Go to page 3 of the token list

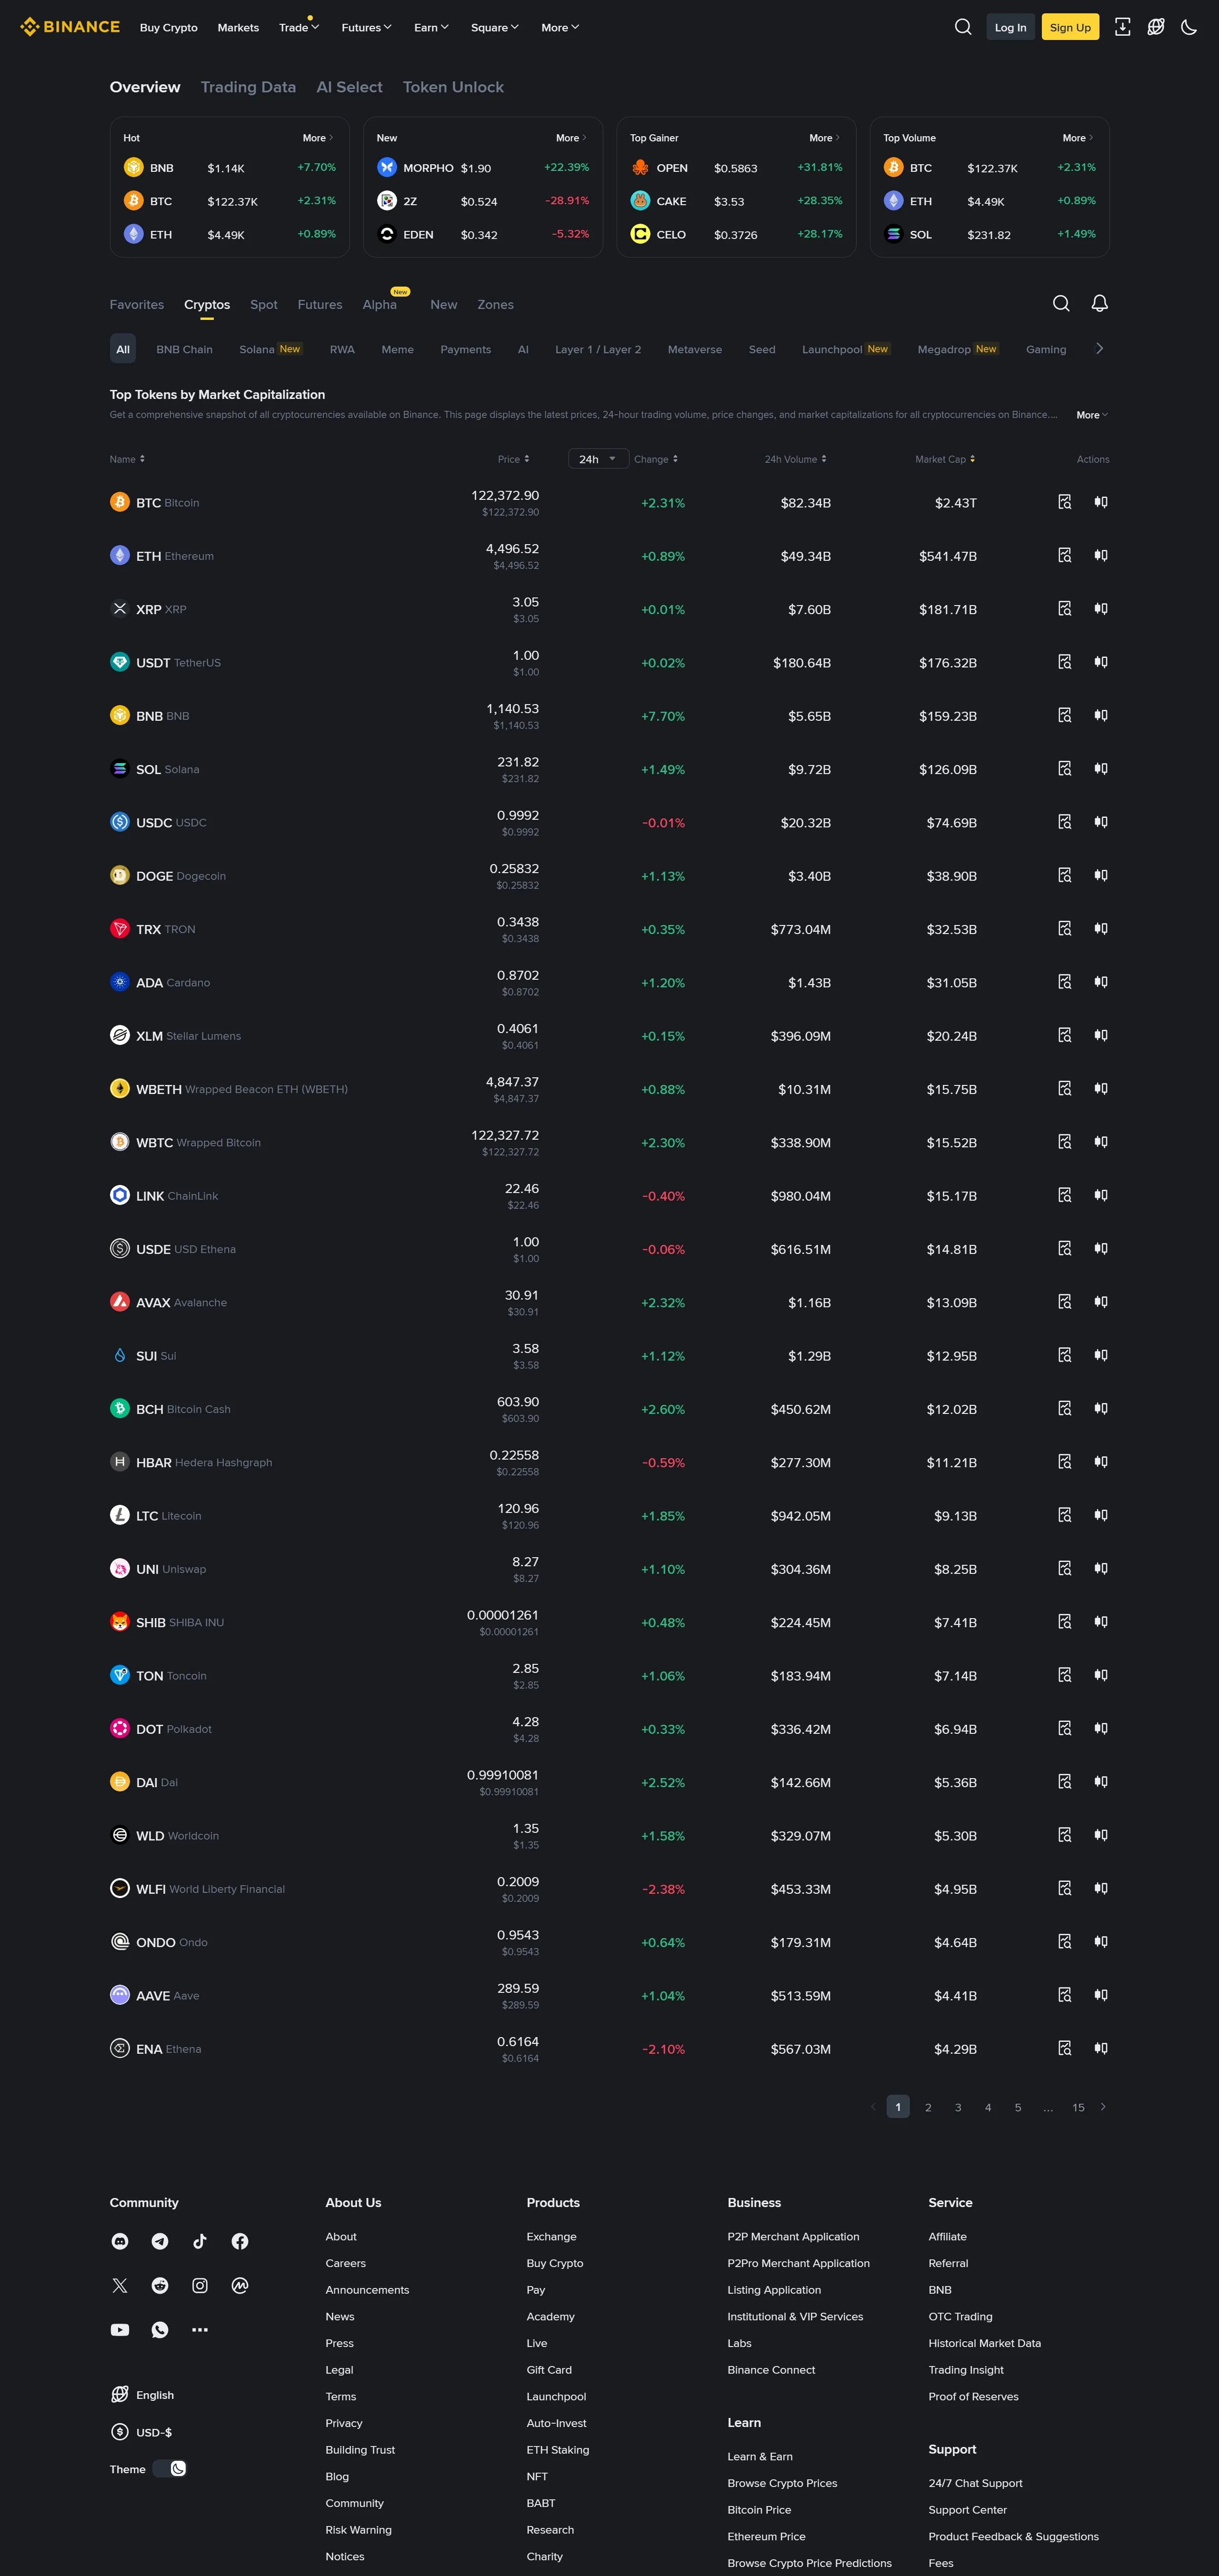click(957, 2107)
